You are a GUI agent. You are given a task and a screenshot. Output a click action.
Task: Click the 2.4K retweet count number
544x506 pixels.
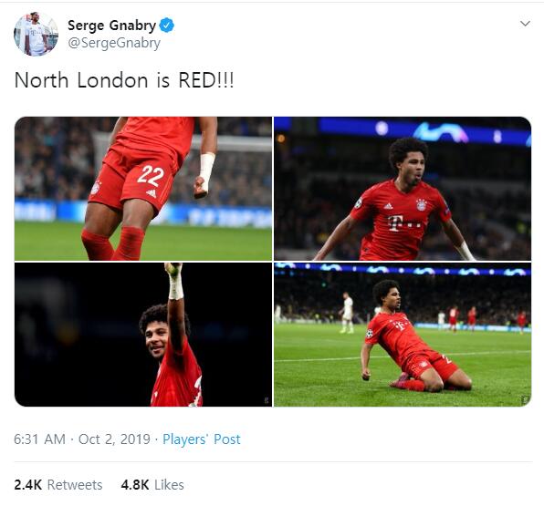[x=27, y=485]
